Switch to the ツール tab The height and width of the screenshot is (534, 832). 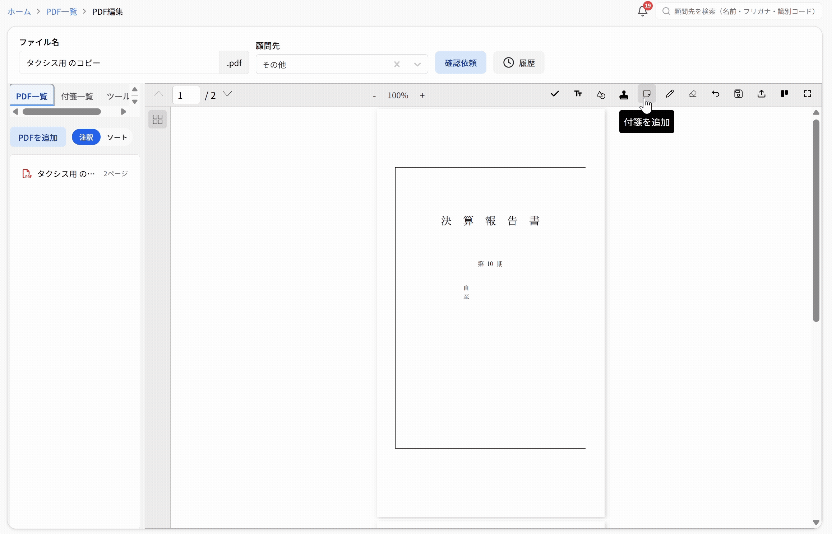click(118, 96)
